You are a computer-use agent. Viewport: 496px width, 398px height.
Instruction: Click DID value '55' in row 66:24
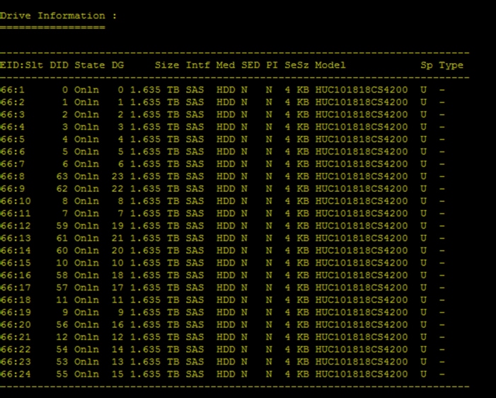point(62,374)
